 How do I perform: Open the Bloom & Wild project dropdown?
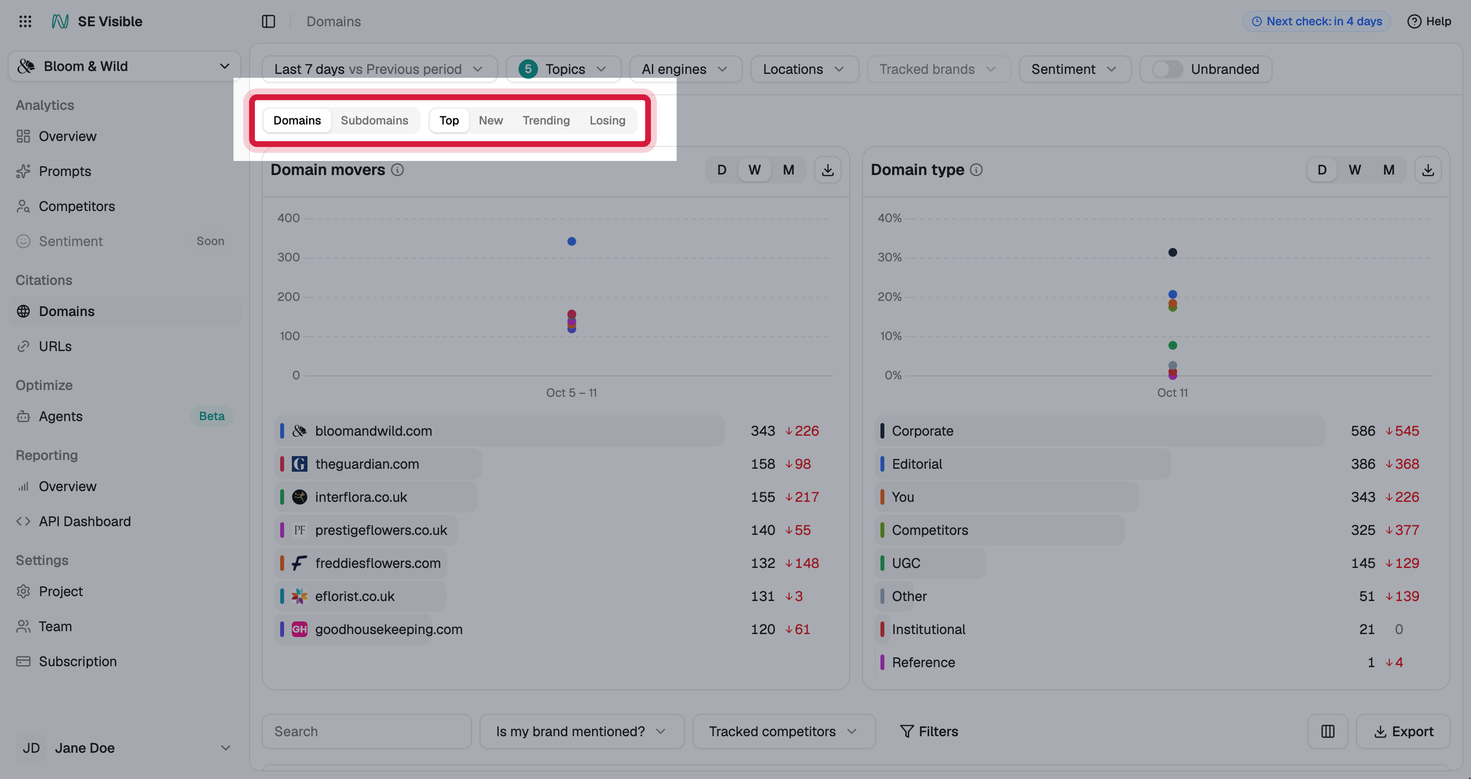(124, 66)
